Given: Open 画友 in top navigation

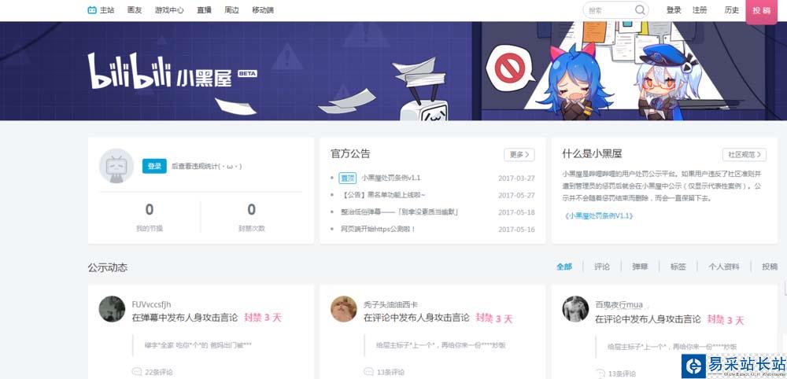Looking at the screenshot, I should coord(135,10).
